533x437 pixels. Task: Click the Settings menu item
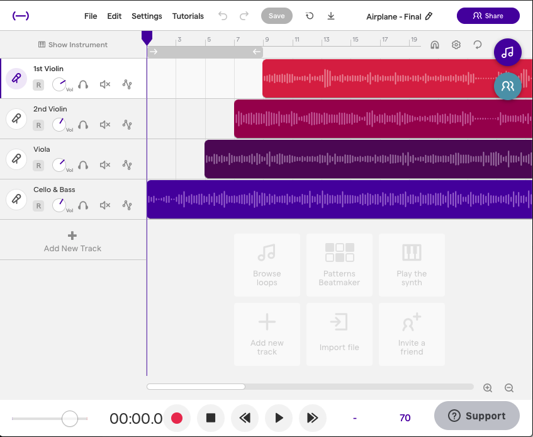[x=147, y=16]
